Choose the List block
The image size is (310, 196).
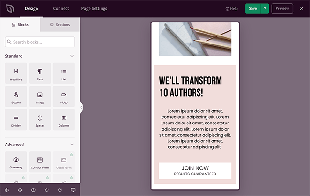coord(64,73)
